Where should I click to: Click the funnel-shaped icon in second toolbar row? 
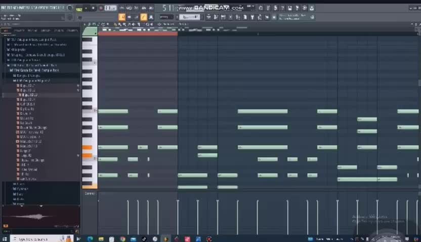pos(252,17)
